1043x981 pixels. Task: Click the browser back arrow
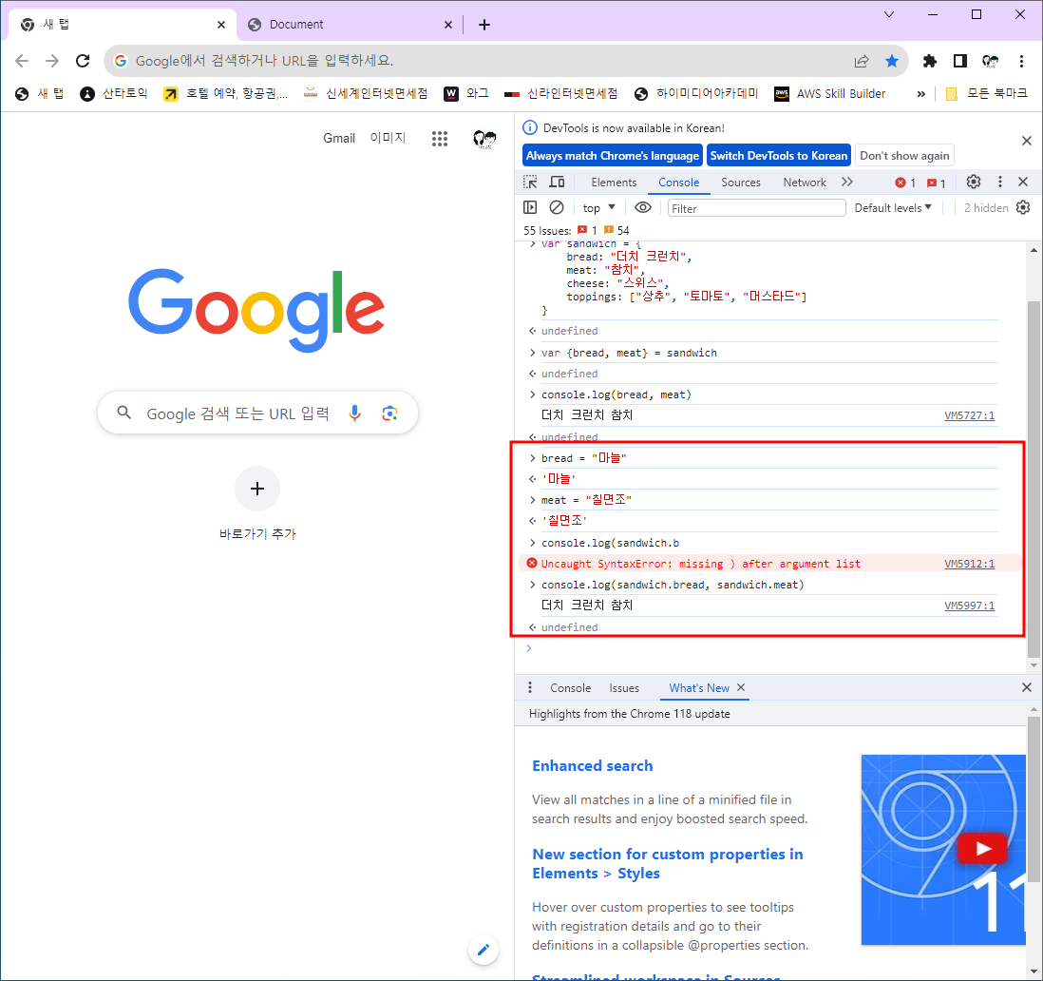point(22,61)
